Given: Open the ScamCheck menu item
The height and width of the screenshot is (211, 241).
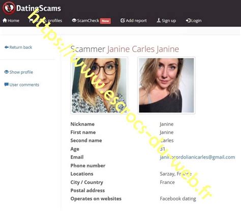Looking at the screenshot, I should [x=88, y=20].
